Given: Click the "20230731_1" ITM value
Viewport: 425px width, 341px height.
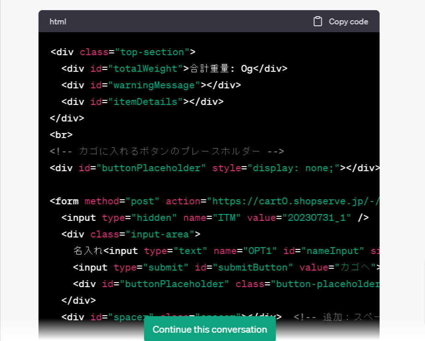Looking at the screenshot, I should (x=317, y=218).
